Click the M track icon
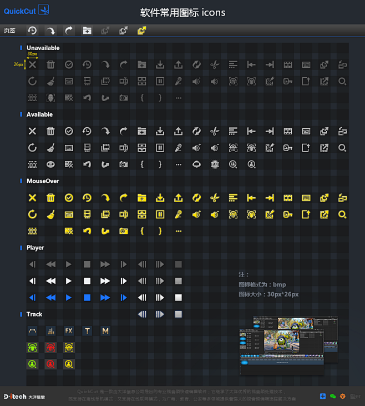The width and height of the screenshot is (365, 406). click(x=105, y=331)
